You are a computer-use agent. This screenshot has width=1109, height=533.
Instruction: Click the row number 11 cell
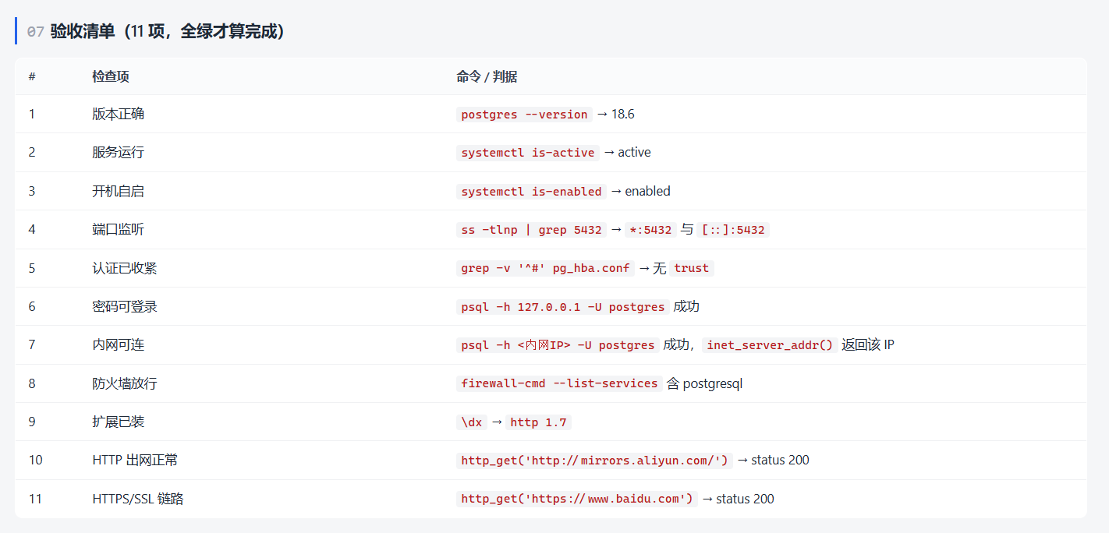(35, 499)
